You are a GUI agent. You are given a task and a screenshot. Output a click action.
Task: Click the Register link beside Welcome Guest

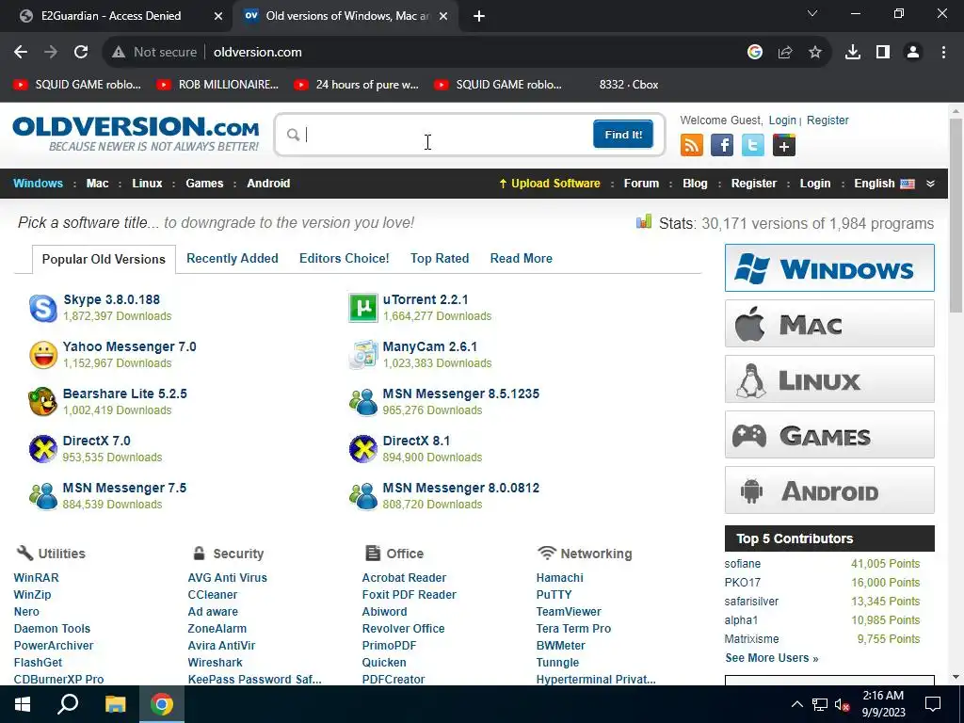827,120
